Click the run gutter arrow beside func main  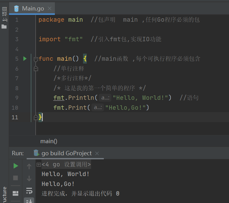click(x=25, y=59)
